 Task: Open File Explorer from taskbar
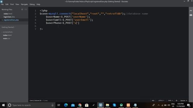[107, 105]
